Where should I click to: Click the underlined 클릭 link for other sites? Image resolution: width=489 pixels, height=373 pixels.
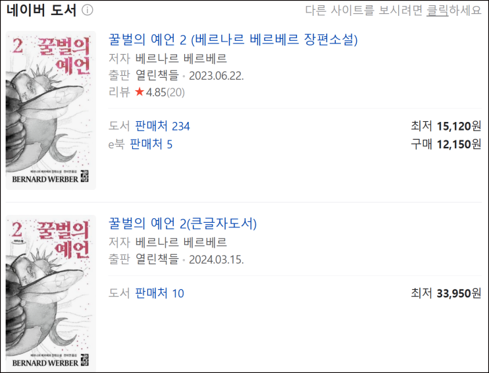(437, 11)
